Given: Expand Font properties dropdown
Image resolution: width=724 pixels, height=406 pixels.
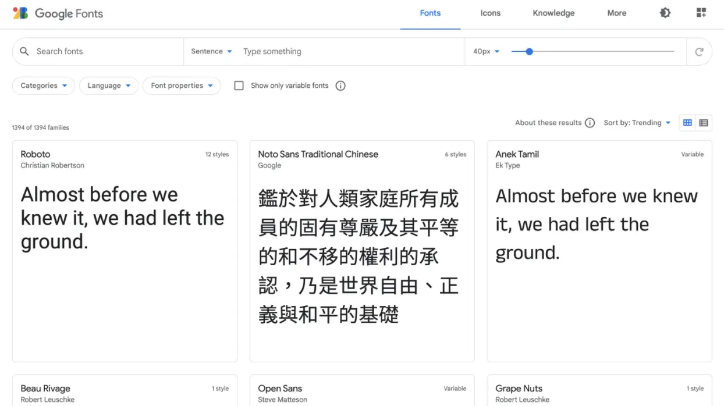Looking at the screenshot, I should coord(182,86).
